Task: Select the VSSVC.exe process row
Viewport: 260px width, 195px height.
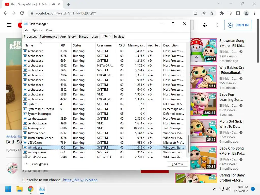Action: (104, 143)
